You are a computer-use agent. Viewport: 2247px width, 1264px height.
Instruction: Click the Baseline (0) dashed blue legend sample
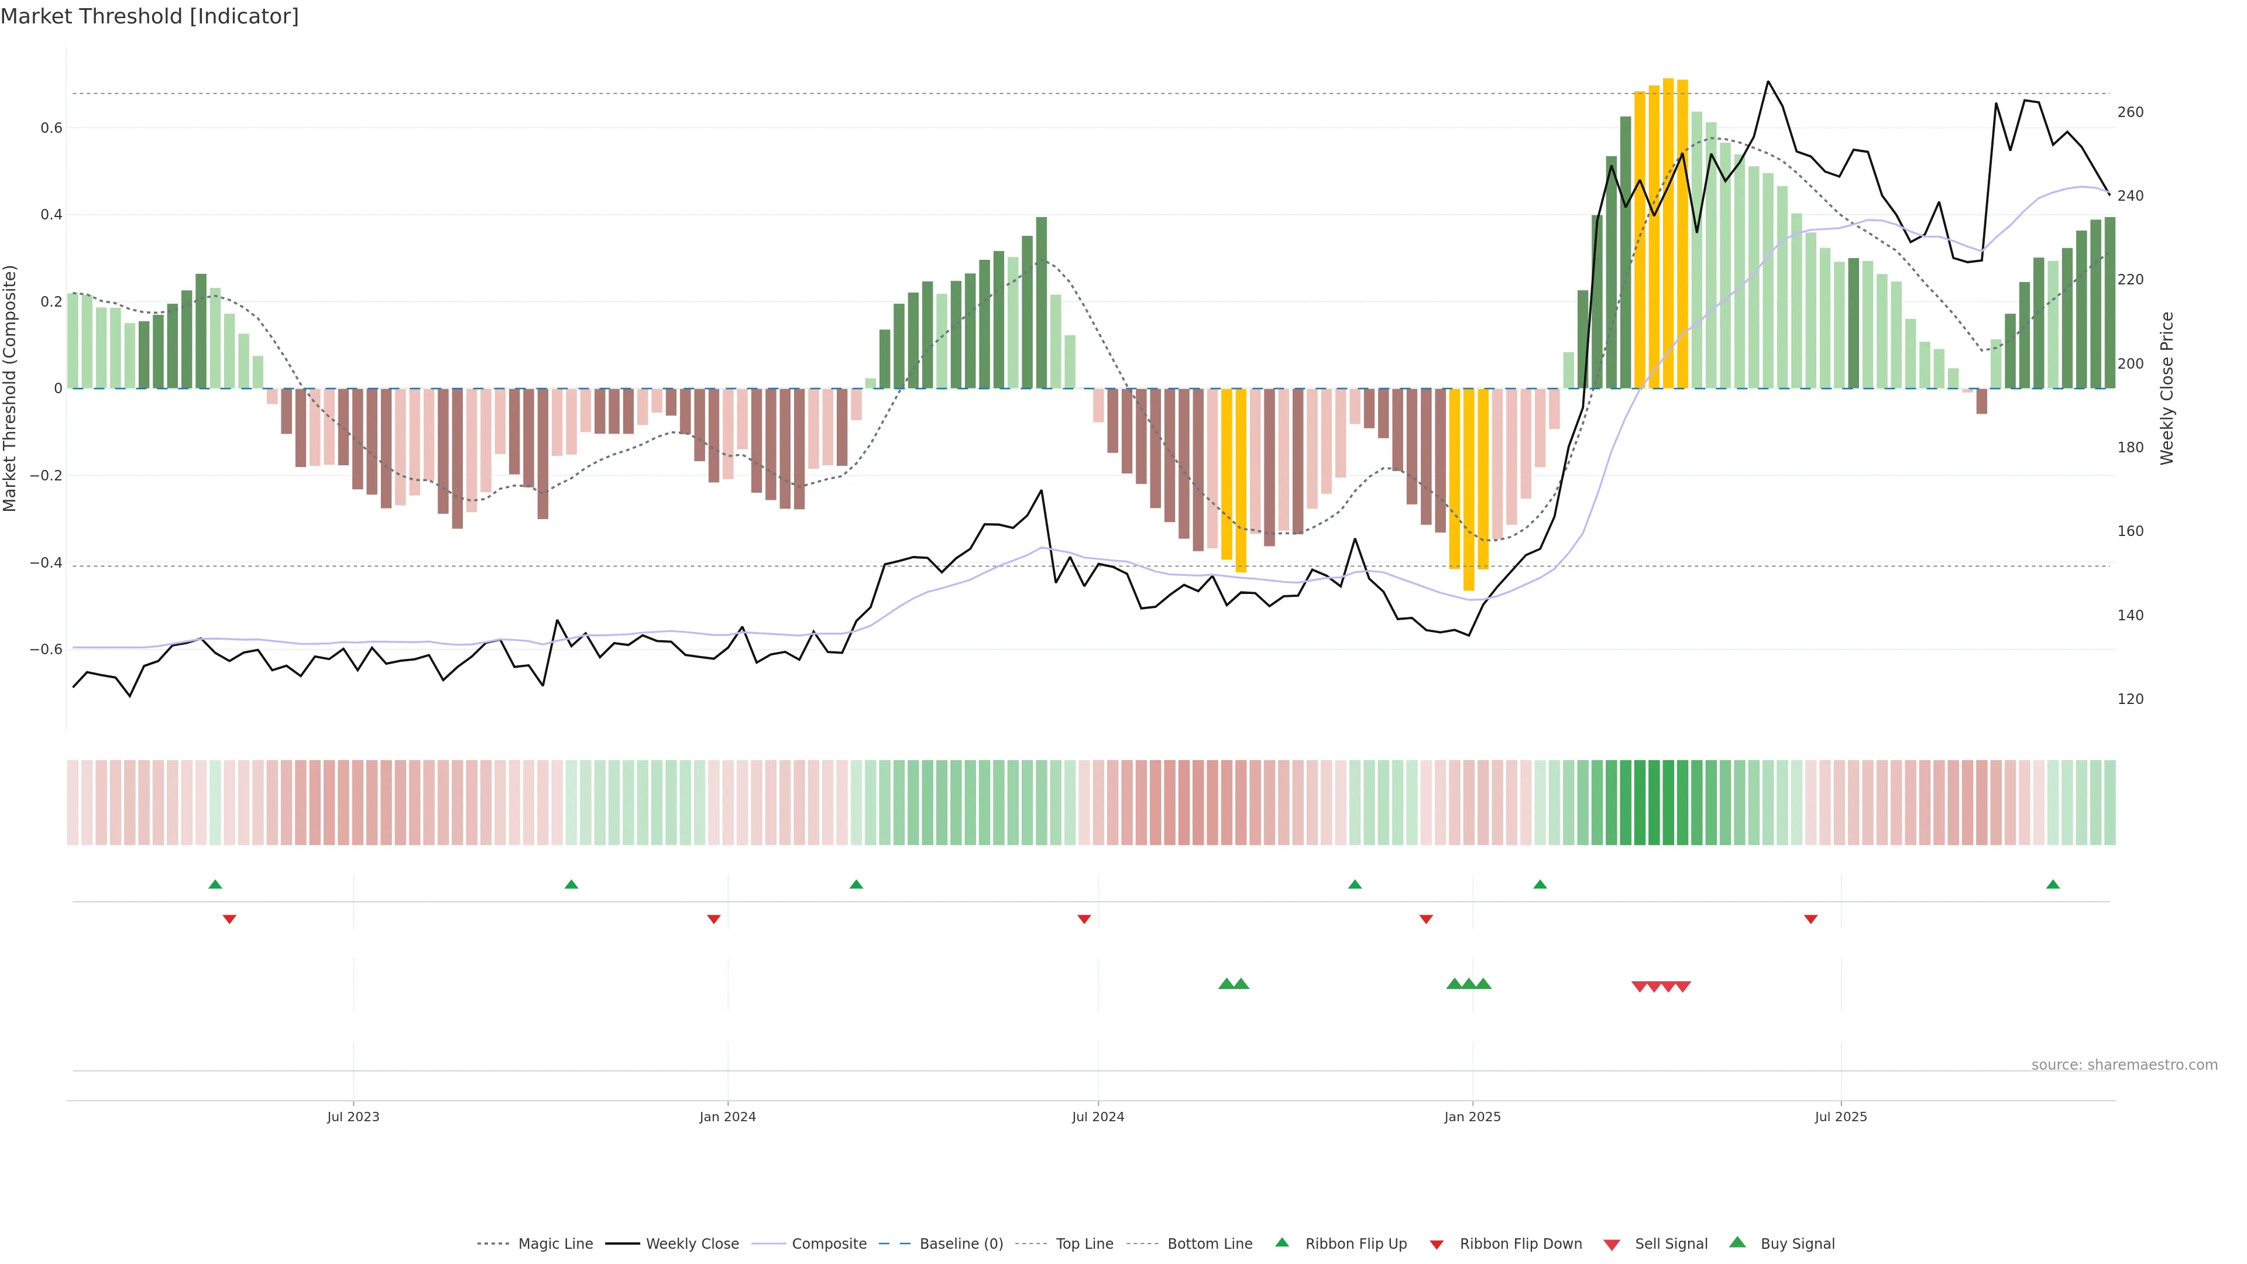coord(894,1244)
